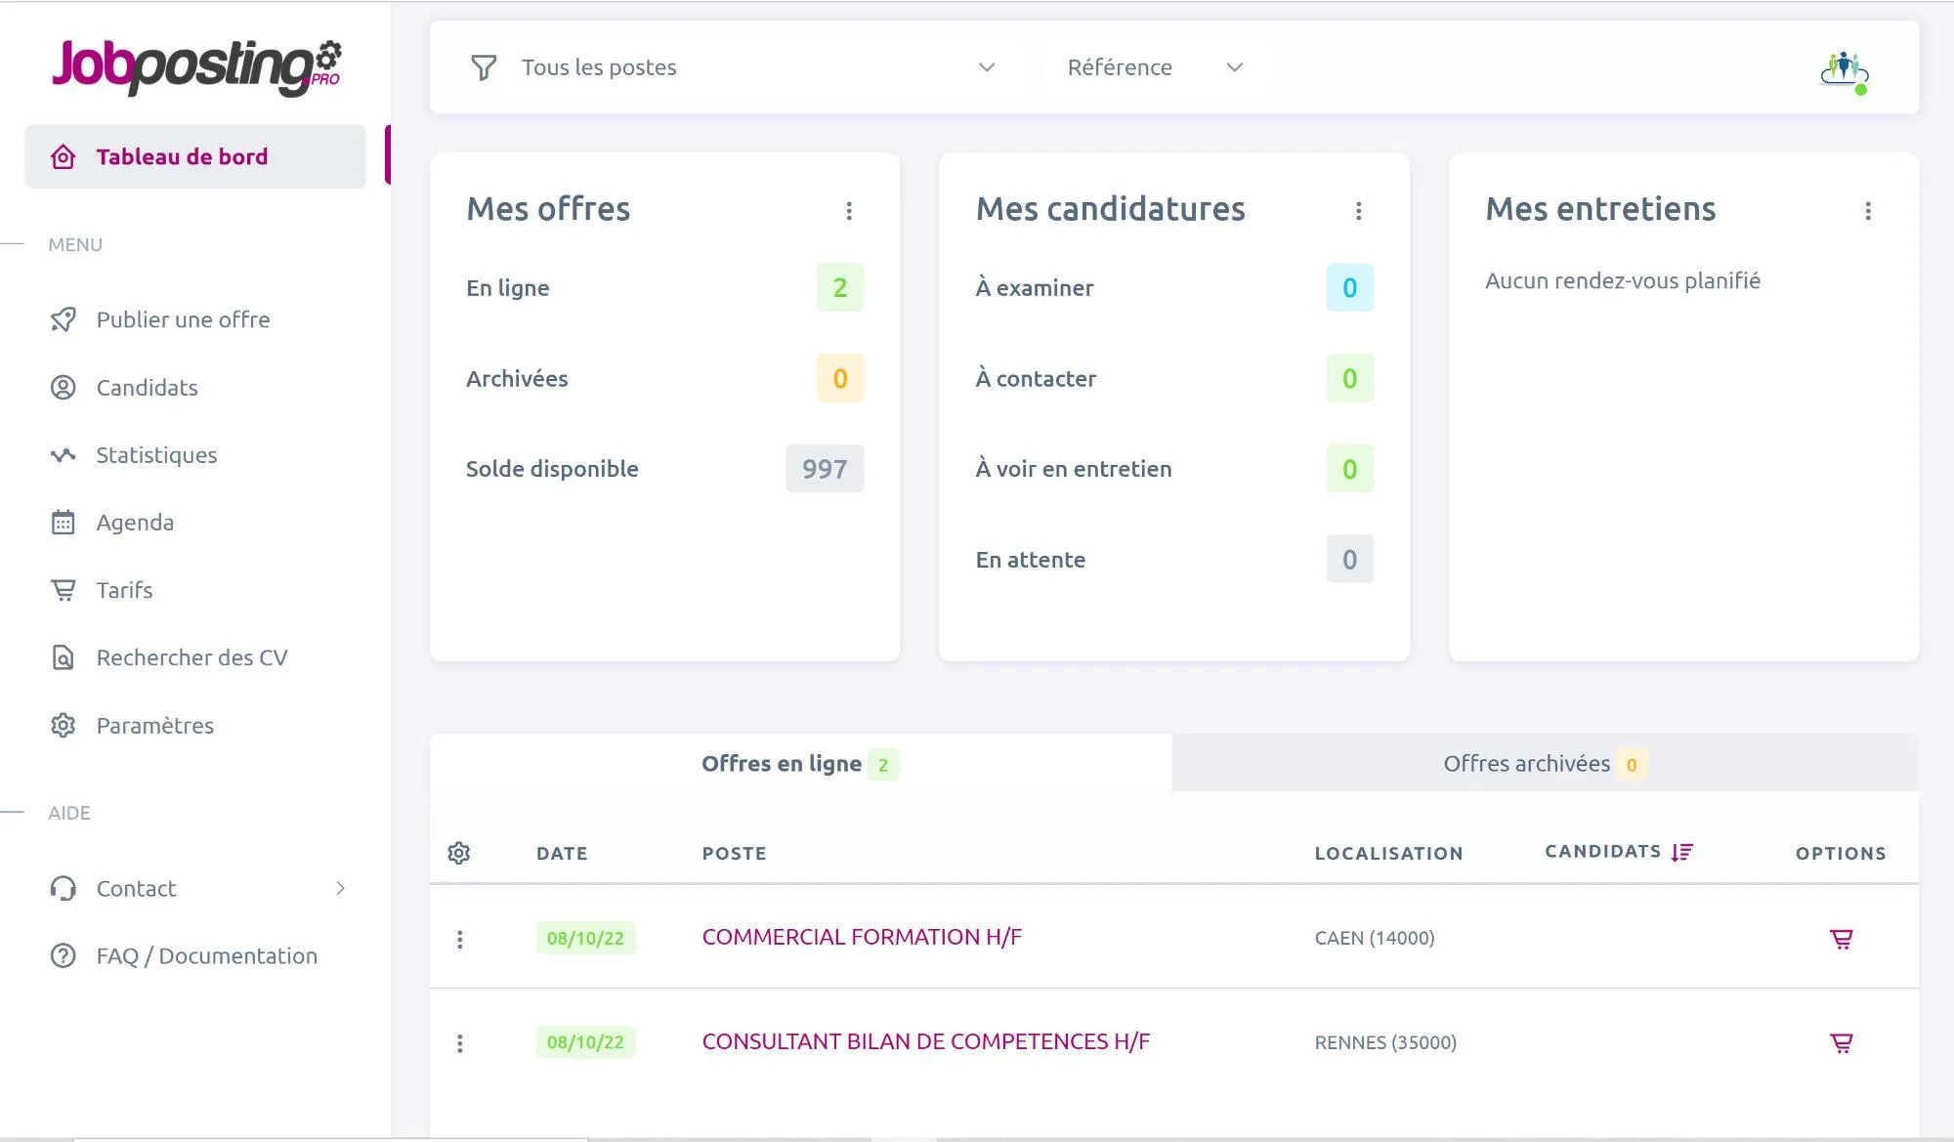
Task: Click cart icon for COMMERCIAL FORMATION row
Action: tap(1842, 939)
